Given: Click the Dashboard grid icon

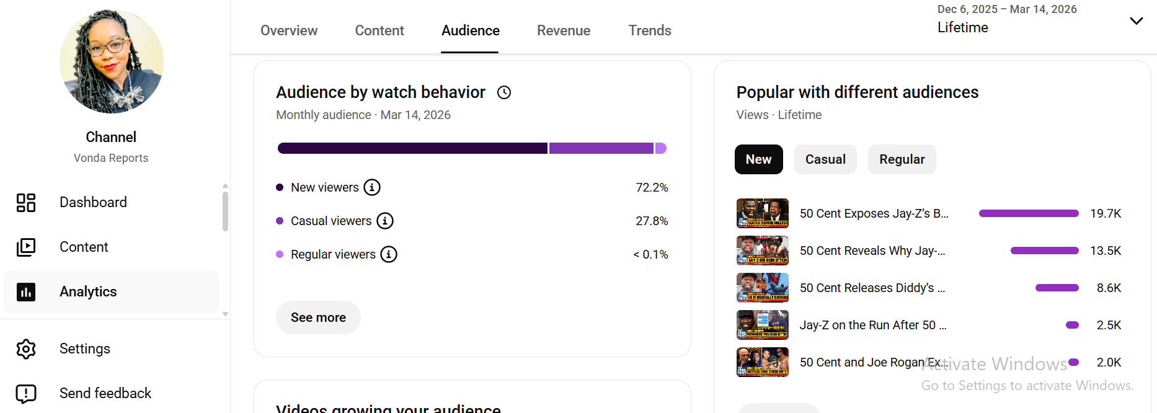Looking at the screenshot, I should tap(26, 203).
